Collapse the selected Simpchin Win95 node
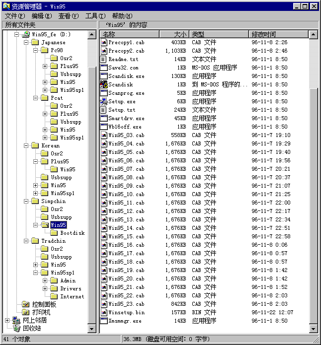 point(35,225)
